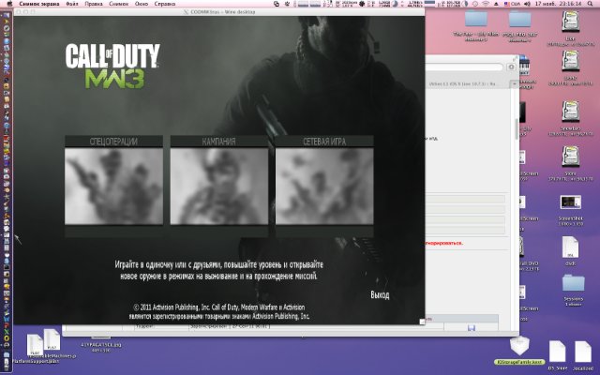Open the Окно menu
The image size is (600, 375).
(x=142, y=4)
